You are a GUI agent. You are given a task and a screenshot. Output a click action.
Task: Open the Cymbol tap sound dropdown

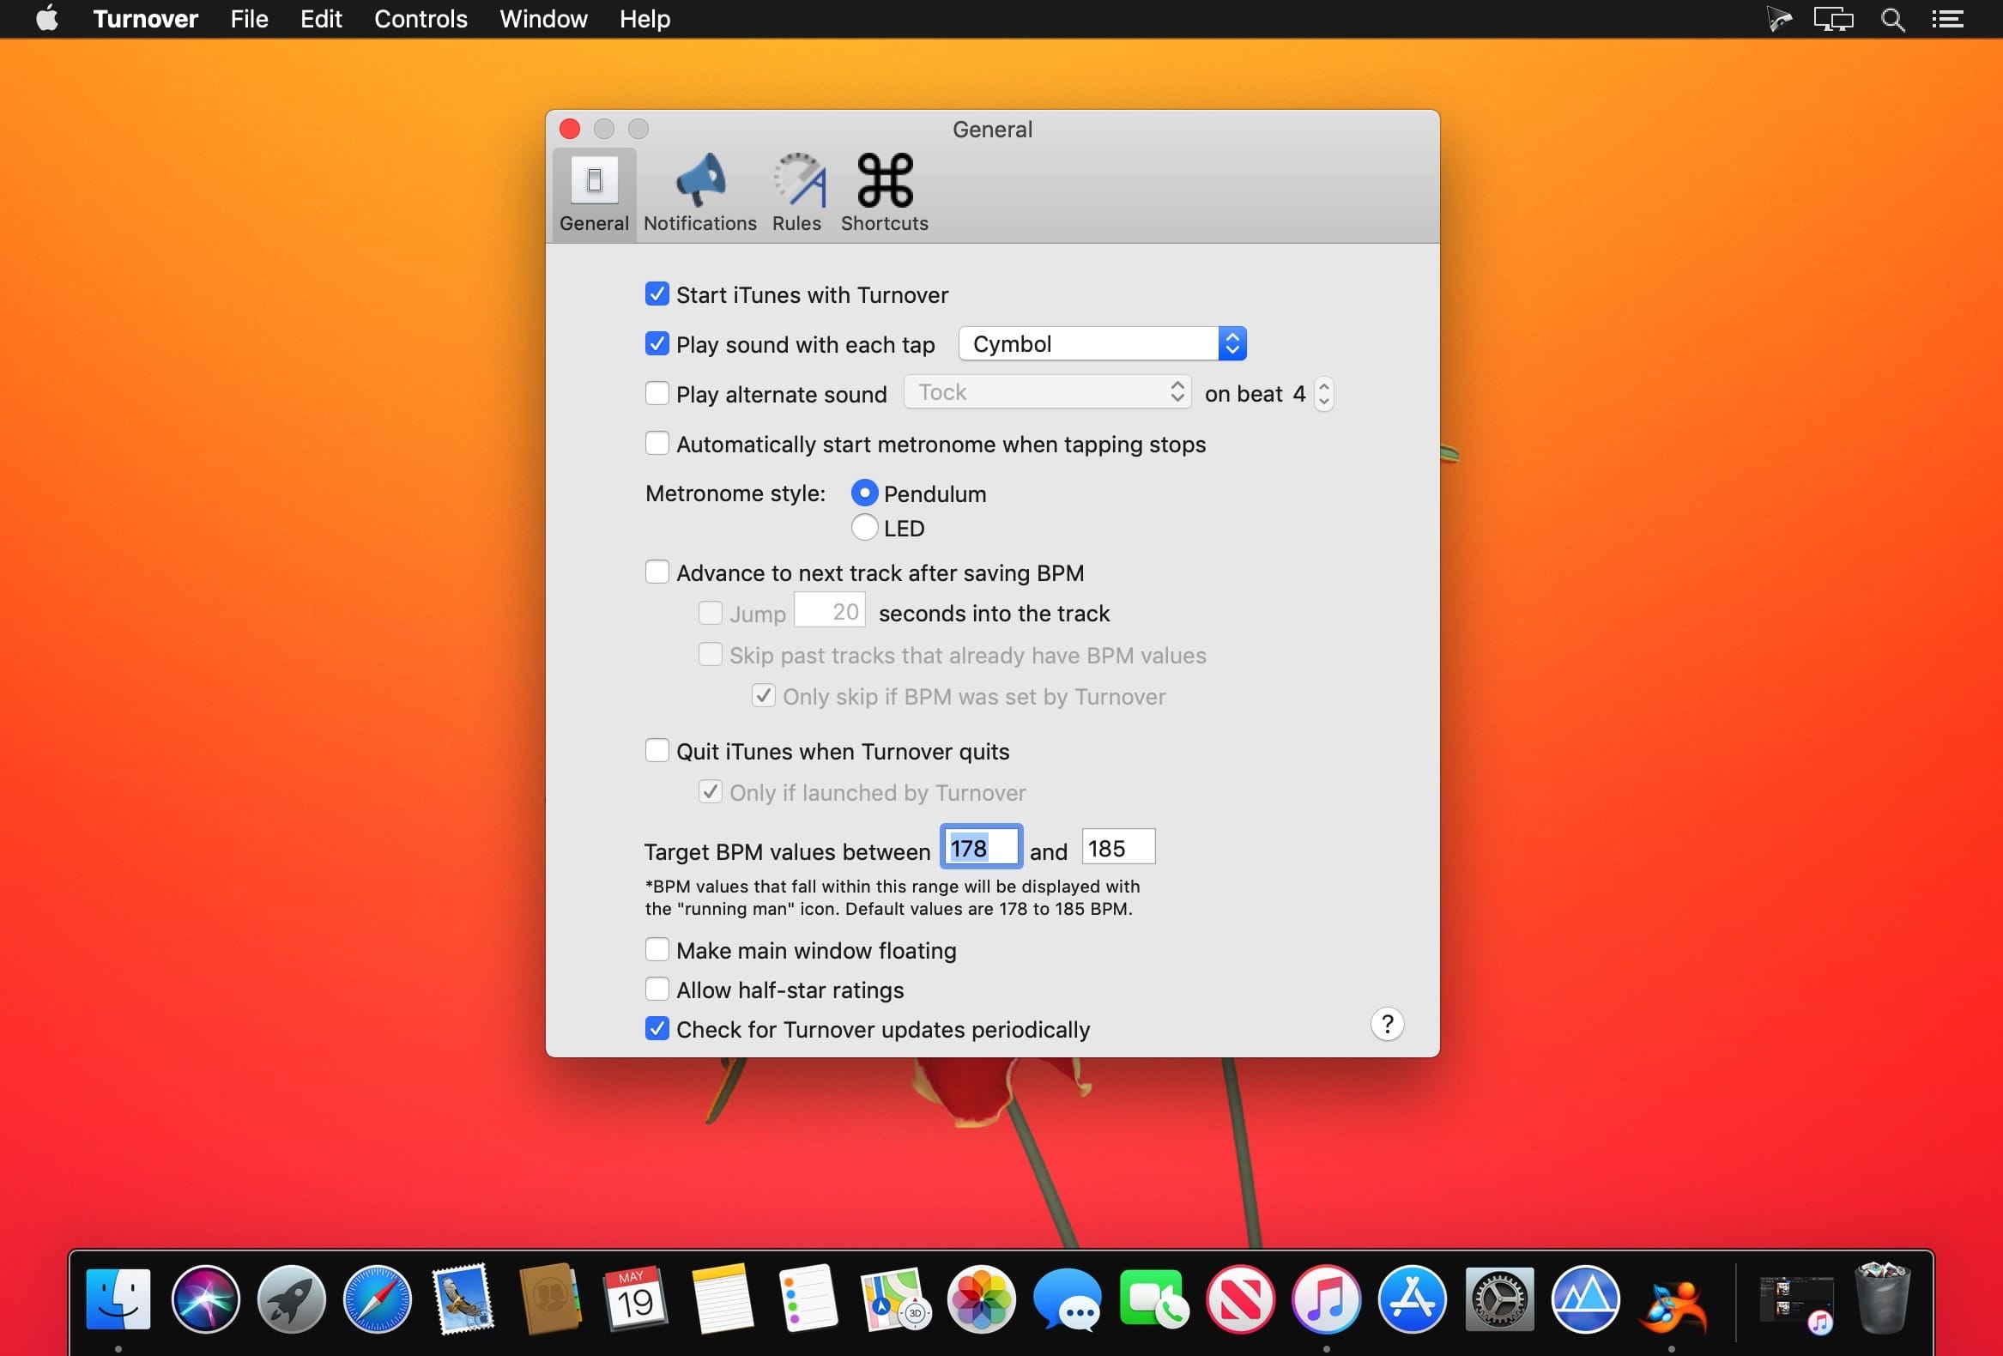coord(1103,344)
